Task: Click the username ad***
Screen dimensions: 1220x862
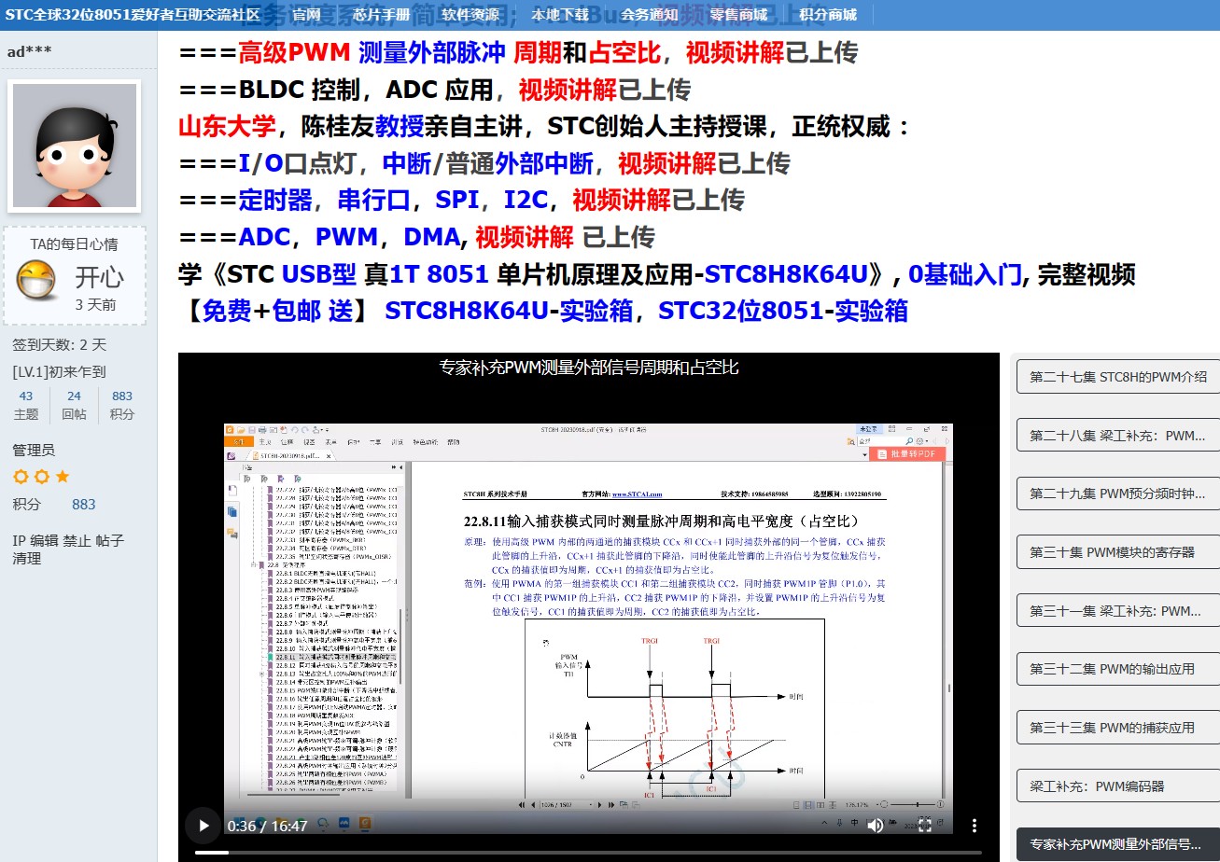Action: click(30, 51)
